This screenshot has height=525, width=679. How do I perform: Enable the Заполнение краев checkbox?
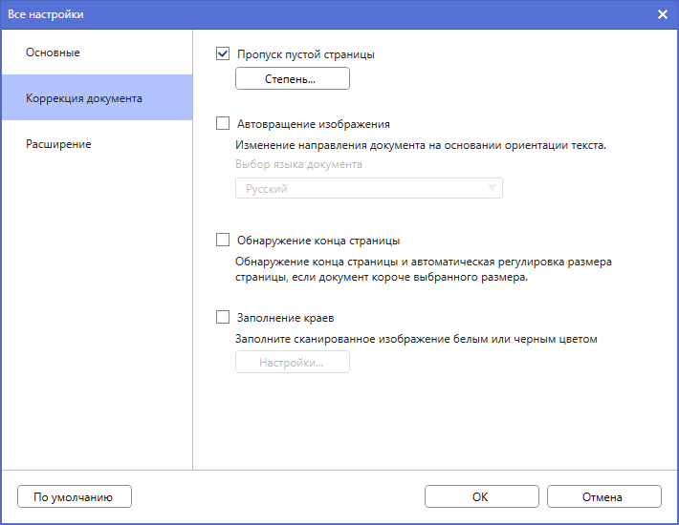click(x=224, y=317)
